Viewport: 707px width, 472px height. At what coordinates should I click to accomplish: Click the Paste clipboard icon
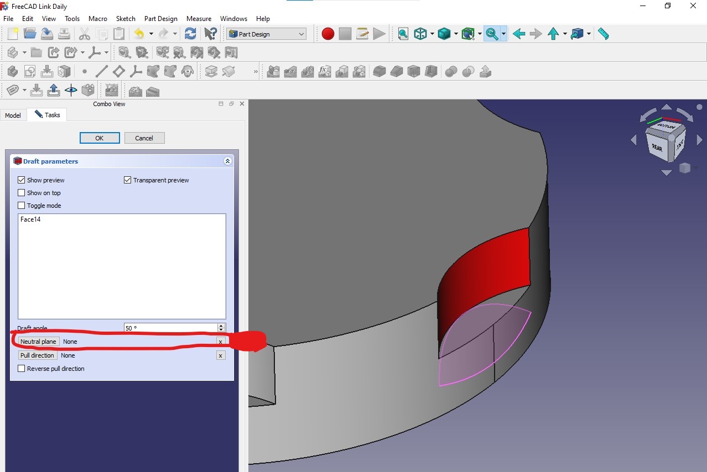118,34
